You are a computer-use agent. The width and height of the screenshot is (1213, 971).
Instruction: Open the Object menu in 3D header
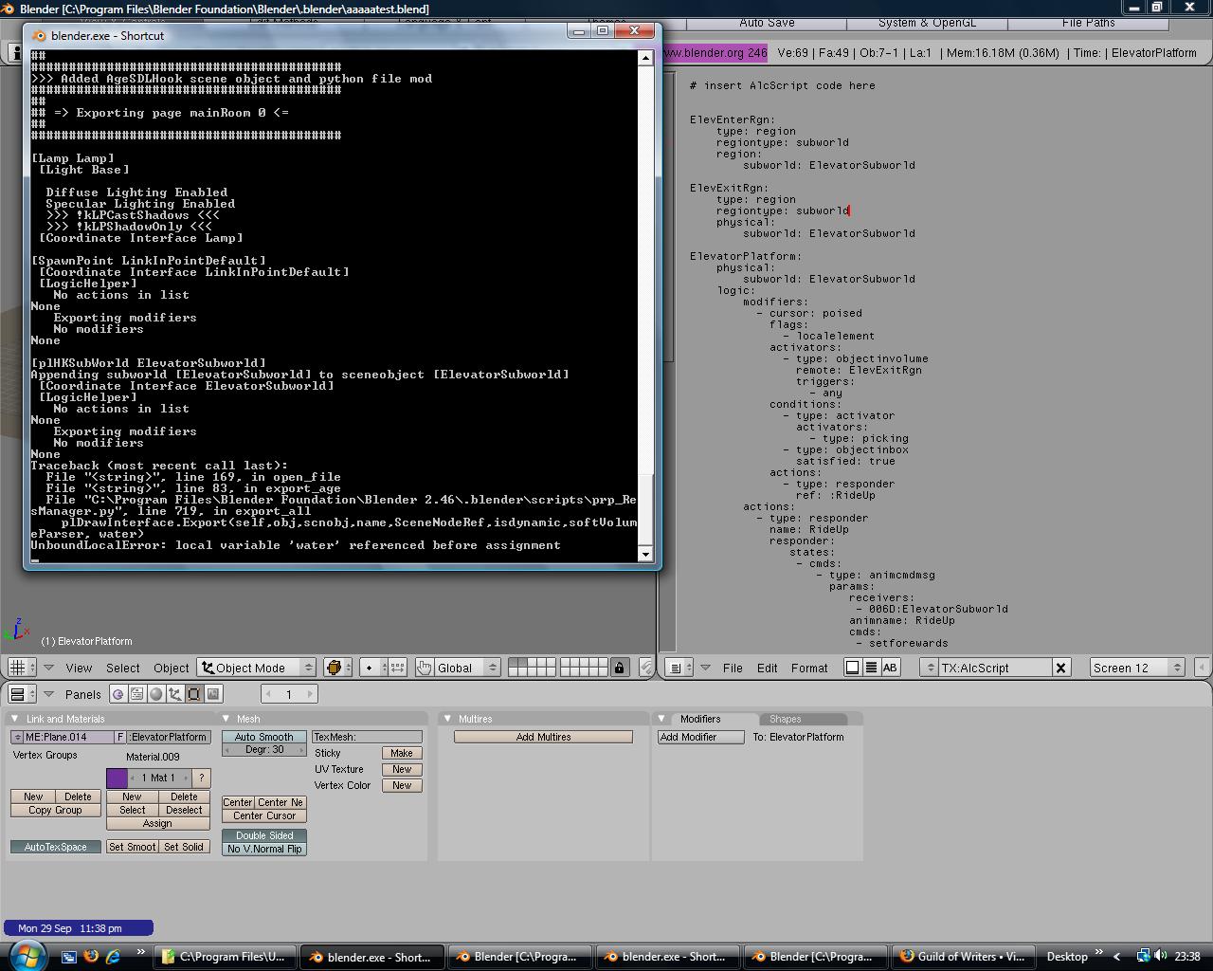point(172,668)
